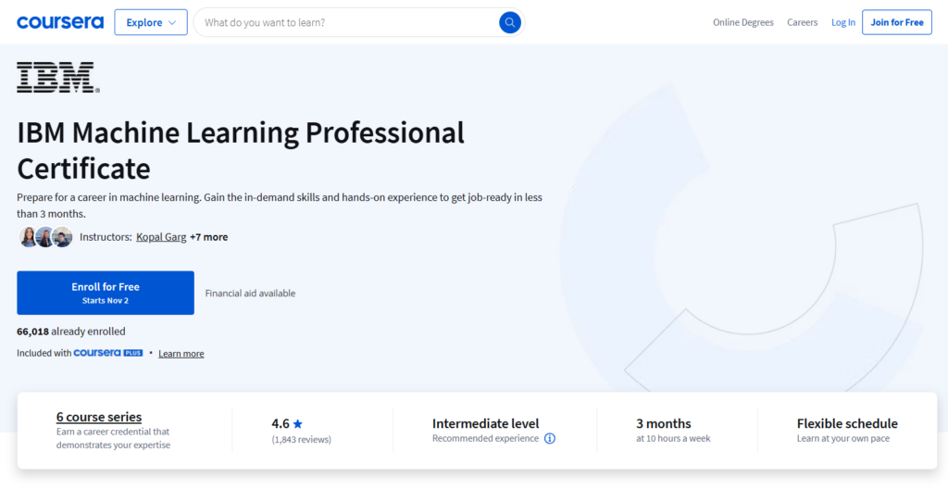Click the 'Recommended experience' label
This screenshot has height=489, width=948.
pyautogui.click(x=485, y=438)
